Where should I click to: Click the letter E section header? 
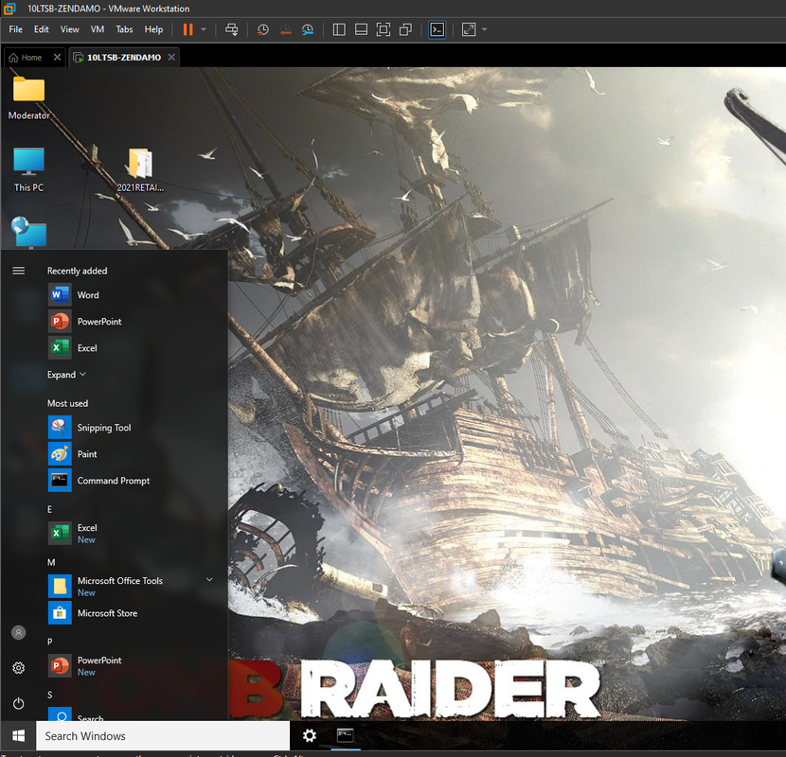(49, 509)
